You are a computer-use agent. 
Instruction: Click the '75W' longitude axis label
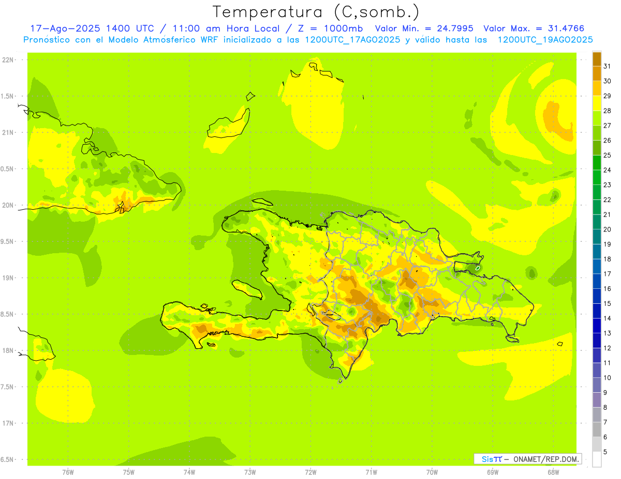[129, 472]
